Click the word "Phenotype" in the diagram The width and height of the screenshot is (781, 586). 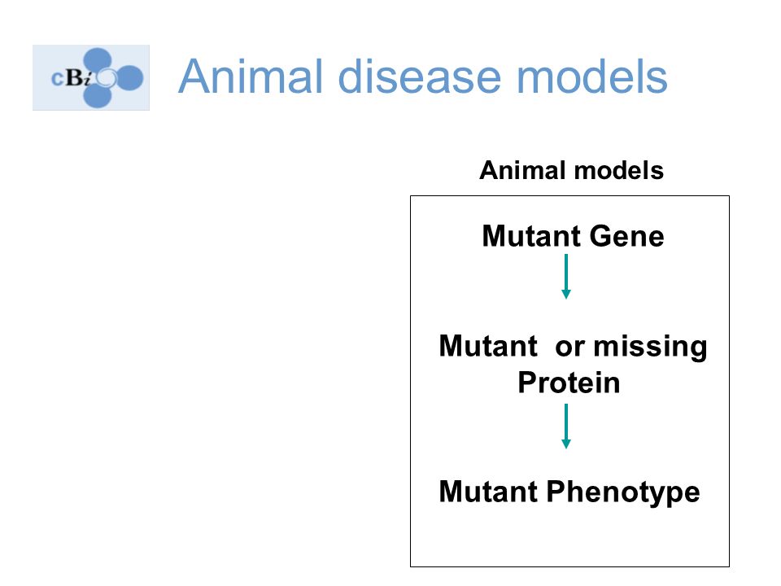(623, 492)
